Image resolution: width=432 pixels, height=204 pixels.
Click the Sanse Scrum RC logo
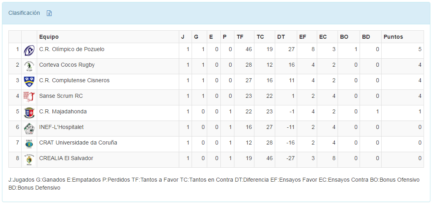(x=29, y=97)
